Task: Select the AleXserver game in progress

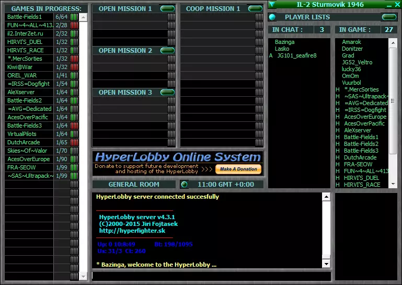Action: (41, 92)
